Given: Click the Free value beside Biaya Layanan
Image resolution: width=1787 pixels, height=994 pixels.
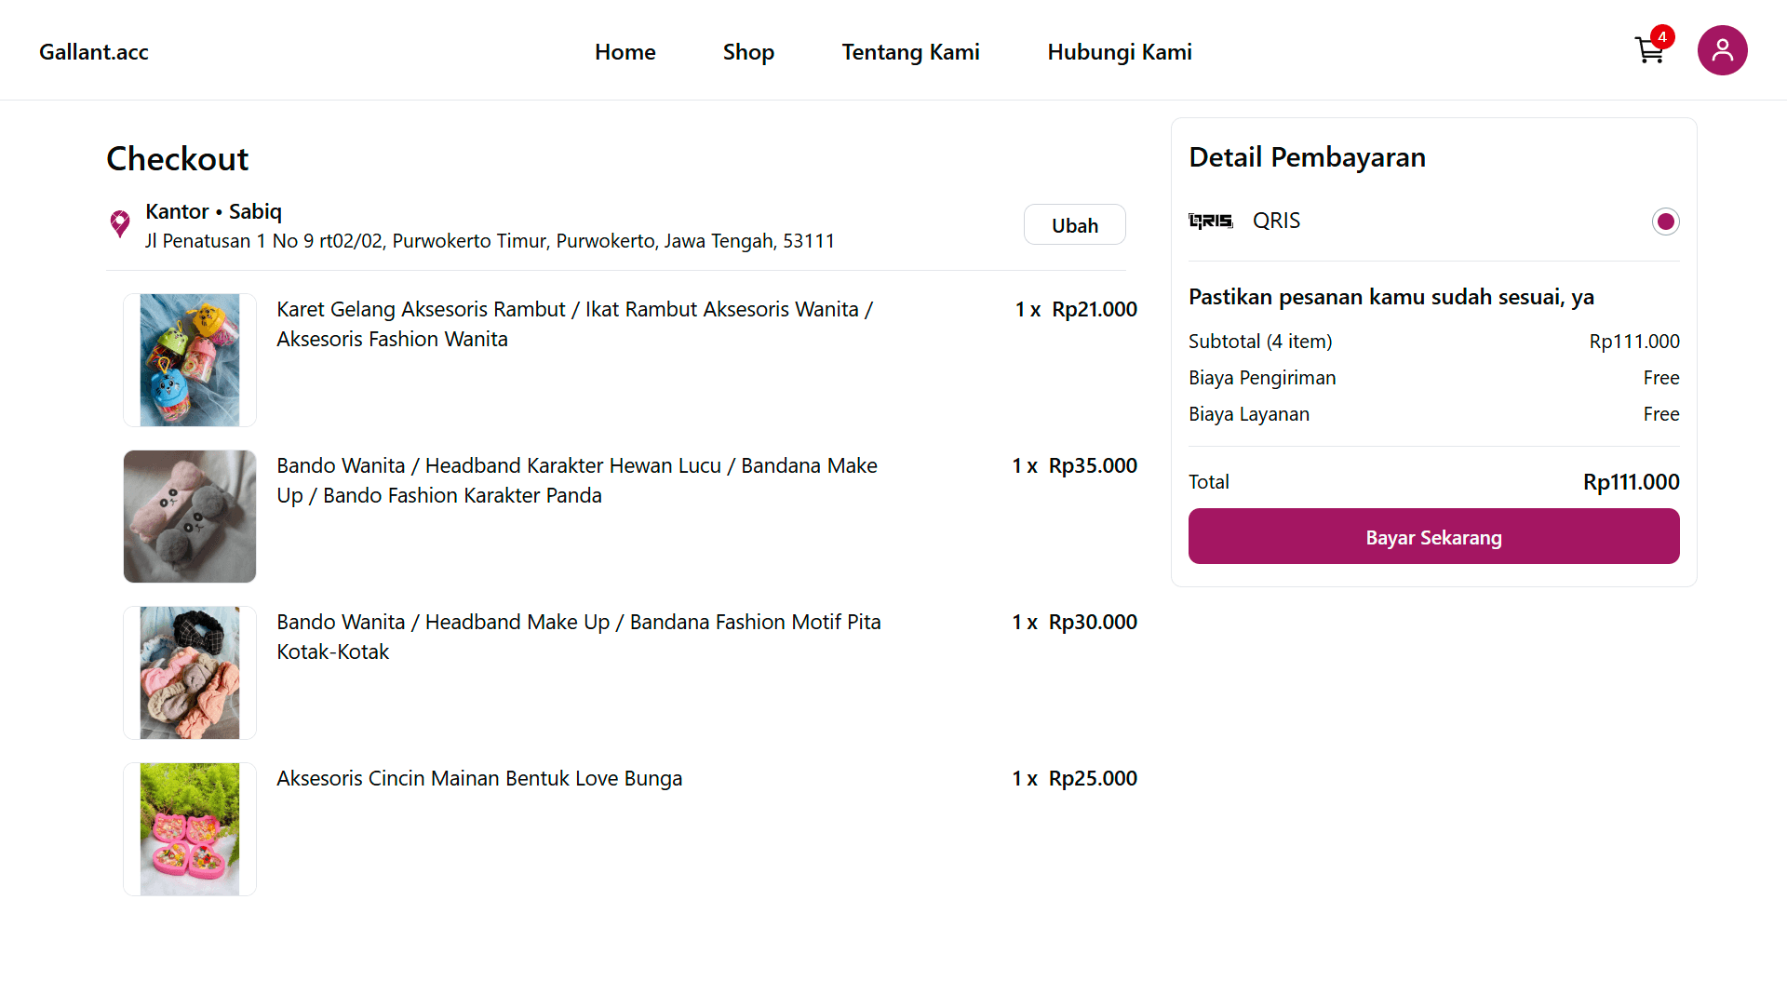Looking at the screenshot, I should 1661,414.
